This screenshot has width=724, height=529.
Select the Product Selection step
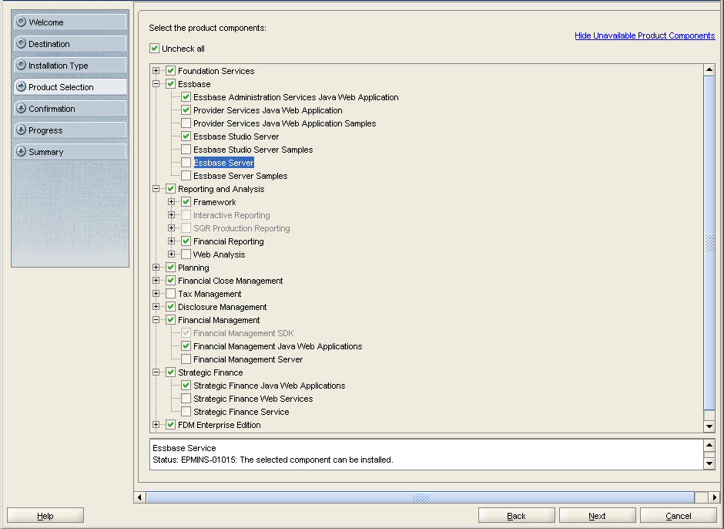[70, 86]
